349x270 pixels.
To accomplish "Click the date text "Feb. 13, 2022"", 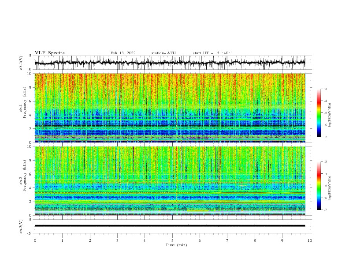I will (x=123, y=53).
